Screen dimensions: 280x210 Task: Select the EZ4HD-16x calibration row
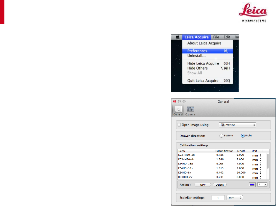tap(221, 164)
